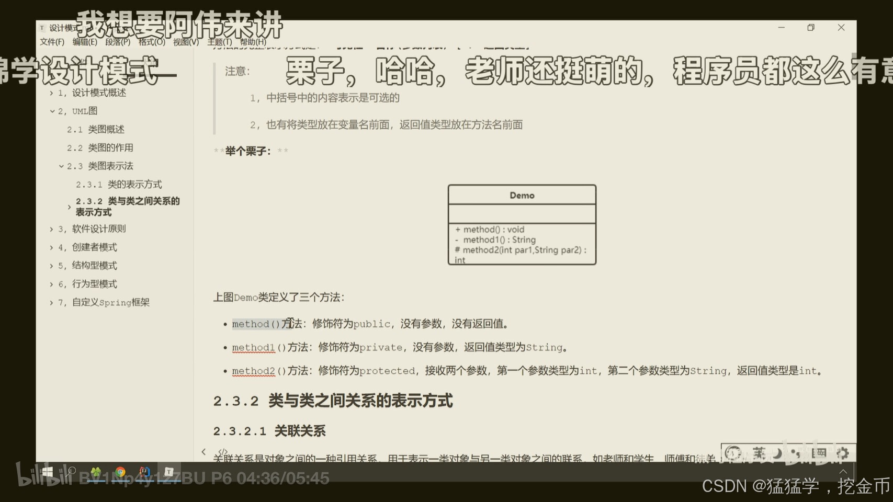The height and width of the screenshot is (502, 893).
Task: Open the 文件(F) menu
Action: (x=52, y=42)
